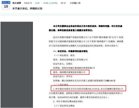
Task: Open the 澳洋健康 stock name link
Action: pyautogui.click(x=17, y=3)
